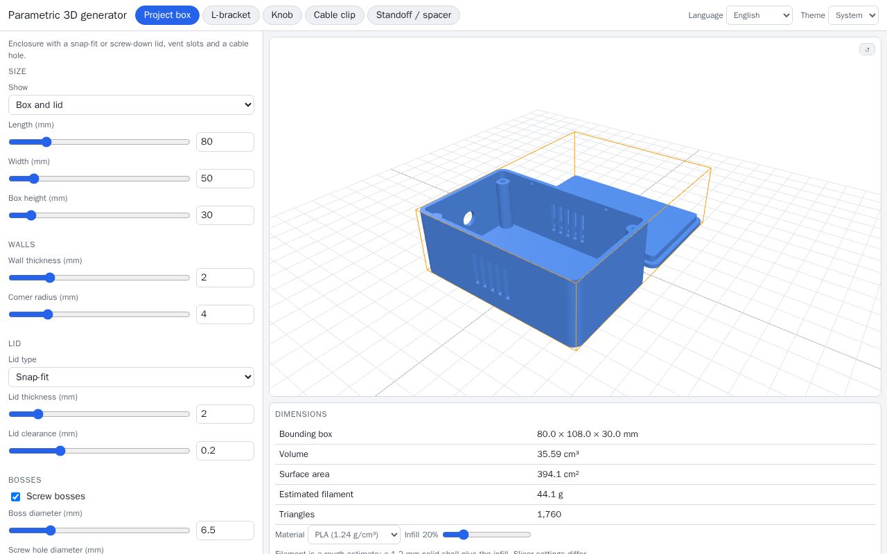This screenshot has height=554, width=887.
Task: Click the Estimated filament row label
Action: (316, 494)
